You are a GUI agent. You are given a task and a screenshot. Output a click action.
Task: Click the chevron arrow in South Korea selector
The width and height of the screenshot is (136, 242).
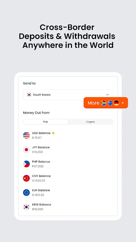(x=107, y=95)
